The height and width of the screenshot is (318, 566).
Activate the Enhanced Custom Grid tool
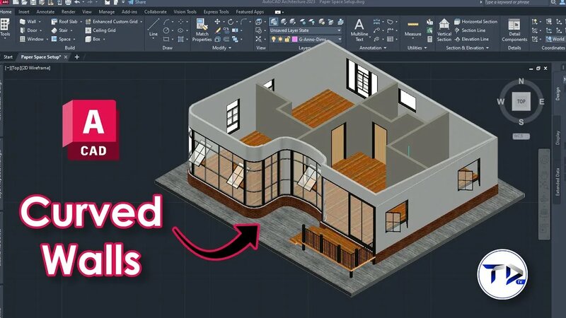click(111, 22)
